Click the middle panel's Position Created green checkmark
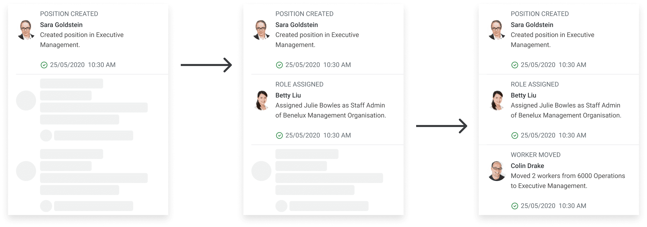The height and width of the screenshot is (227, 647). click(279, 65)
